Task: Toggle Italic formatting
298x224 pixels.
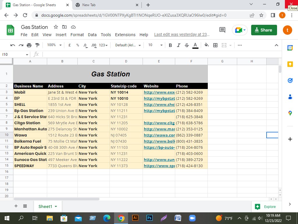Action: (178, 45)
